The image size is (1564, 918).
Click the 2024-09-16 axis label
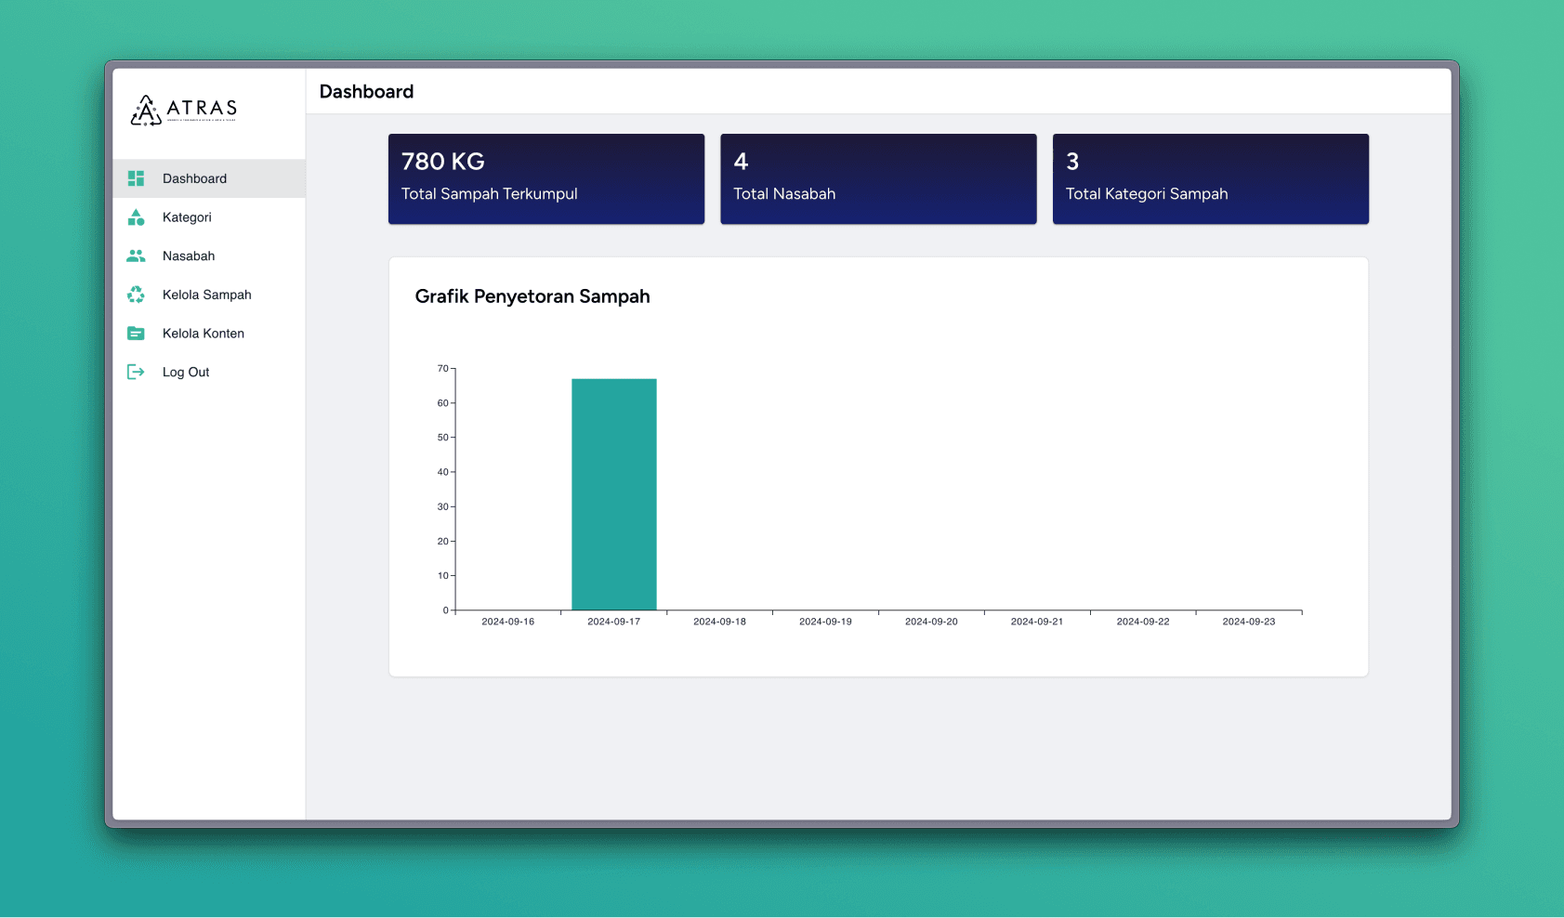[507, 622]
